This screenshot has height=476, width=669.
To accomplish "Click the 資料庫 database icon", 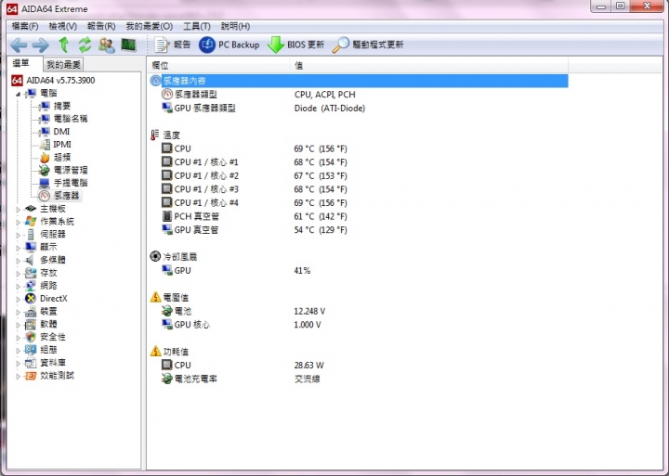I will tap(31, 363).
